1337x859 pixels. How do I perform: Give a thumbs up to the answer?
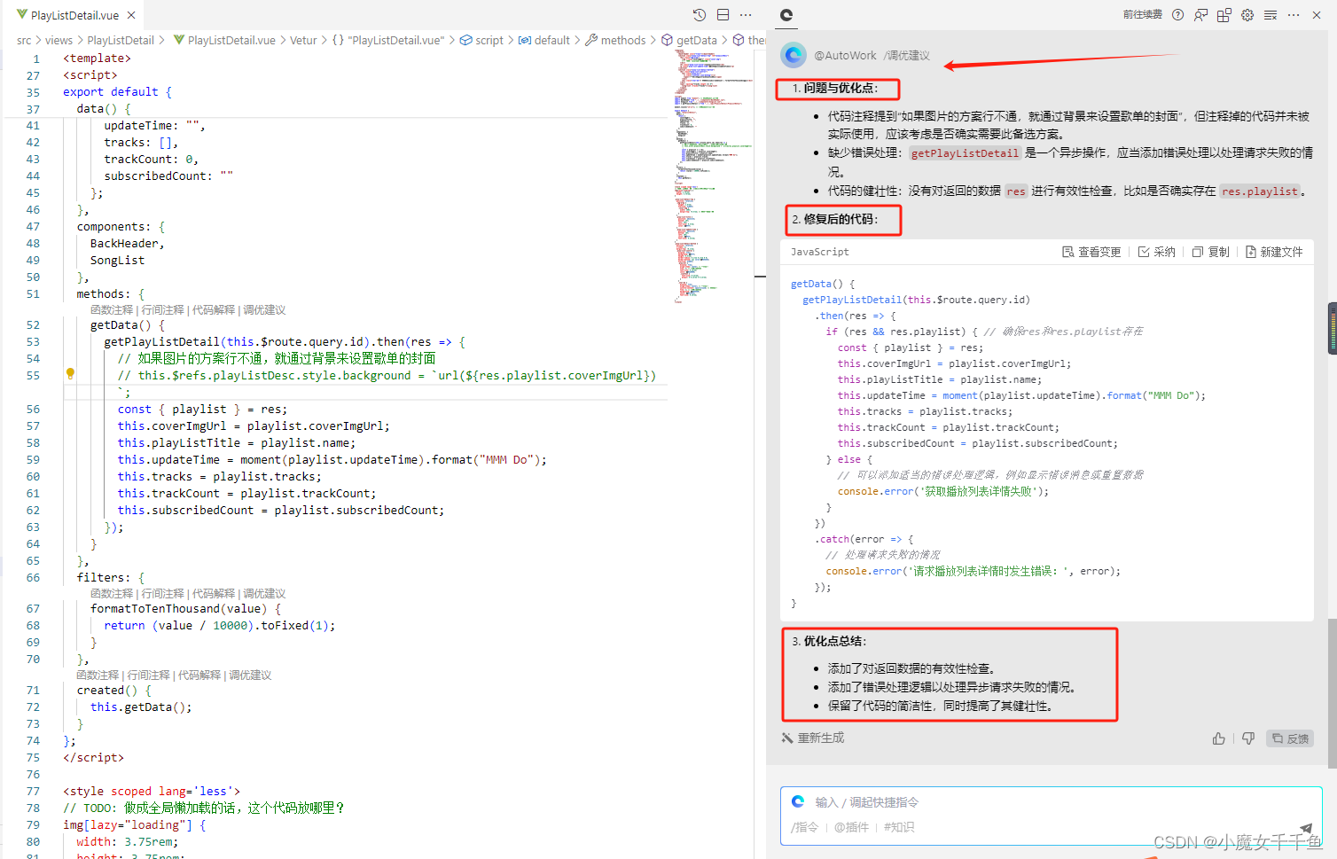1219,738
